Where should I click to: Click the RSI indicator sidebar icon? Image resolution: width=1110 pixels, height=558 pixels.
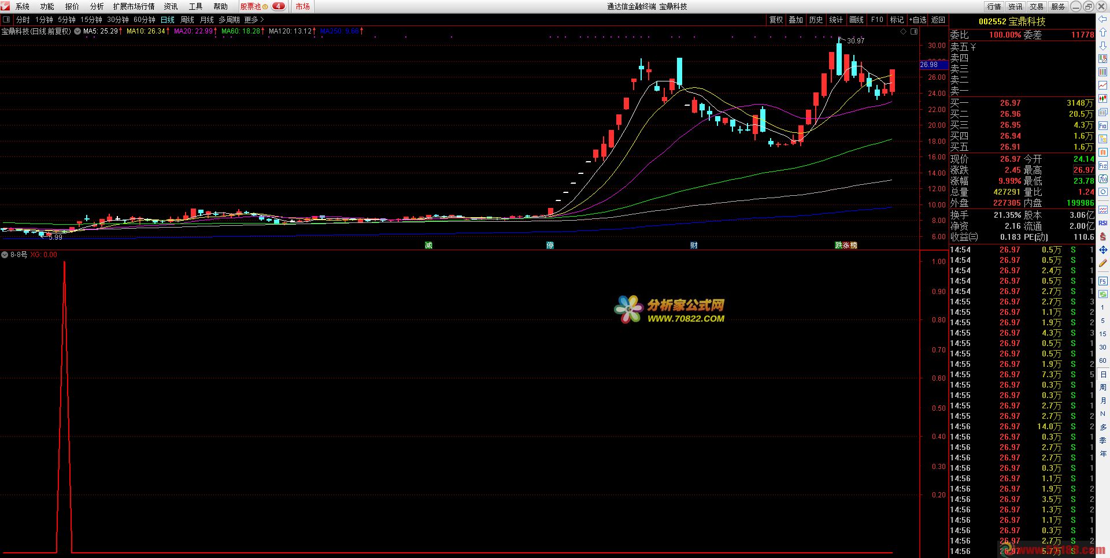(x=1102, y=223)
